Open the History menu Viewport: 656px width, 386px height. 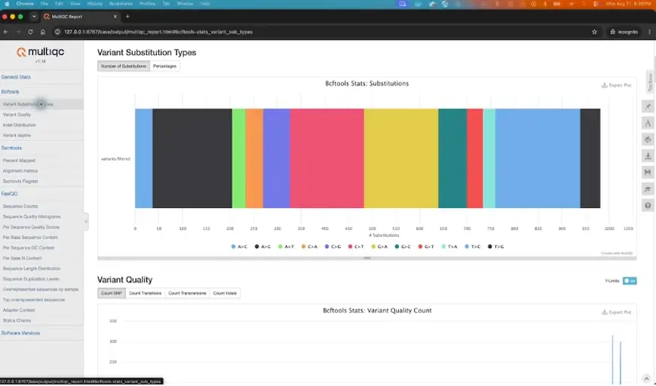[x=94, y=4]
